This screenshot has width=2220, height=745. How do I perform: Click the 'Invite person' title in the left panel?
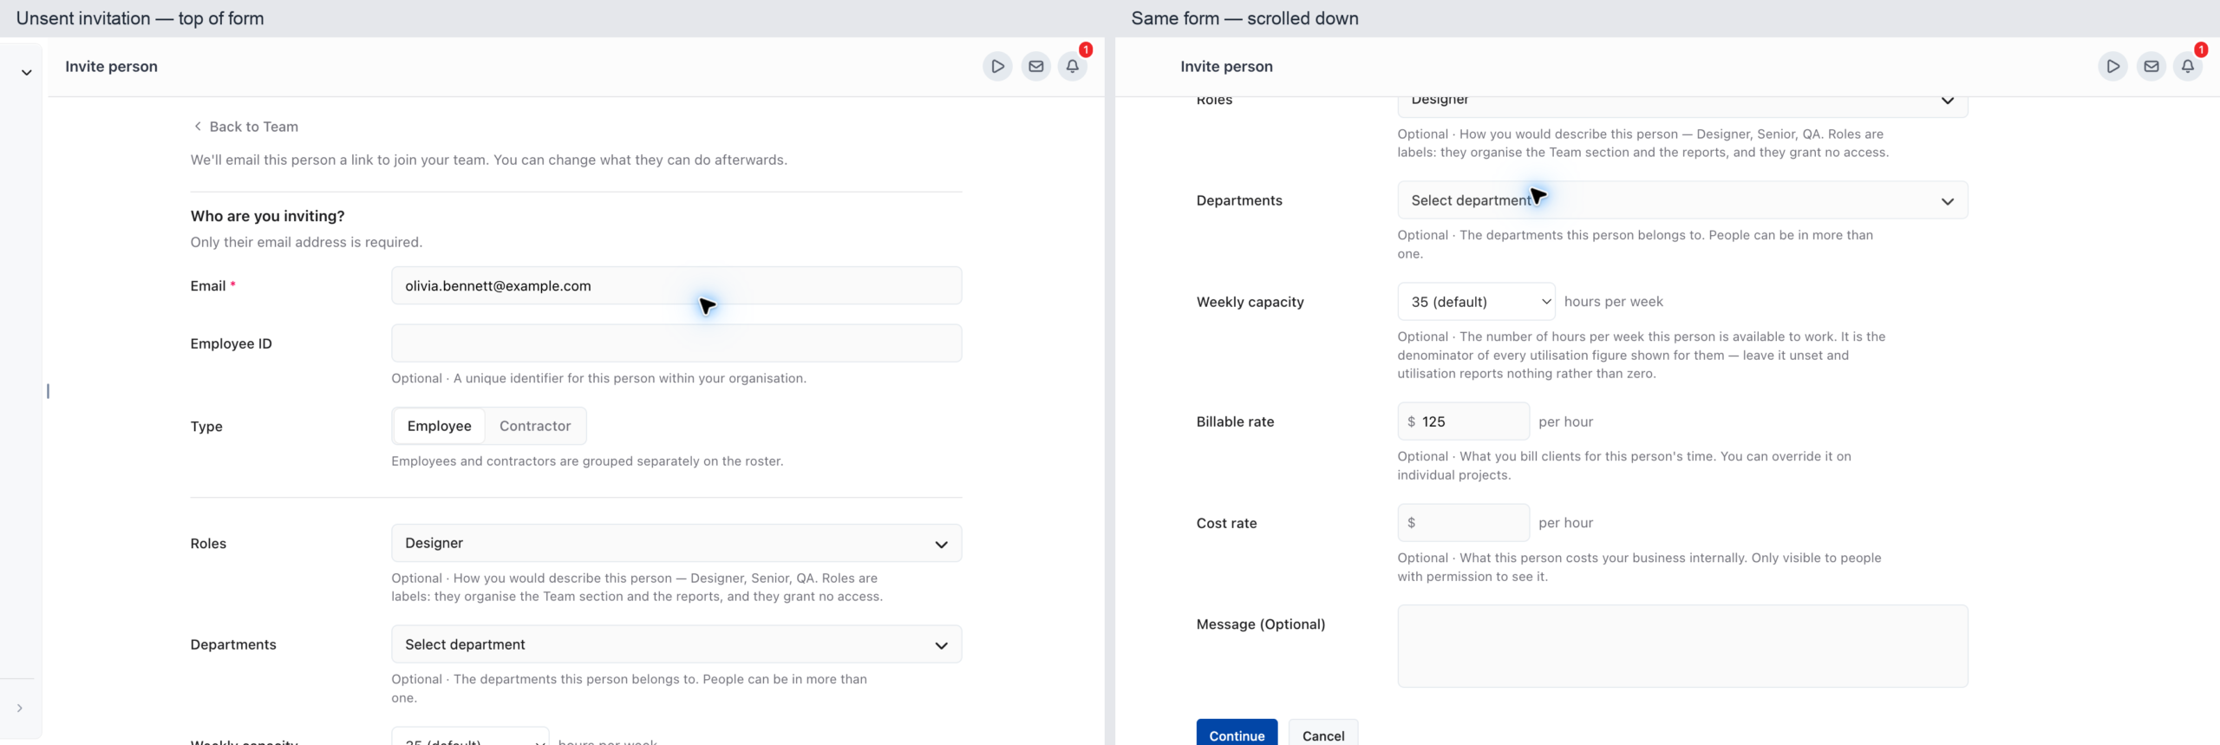[x=111, y=67]
